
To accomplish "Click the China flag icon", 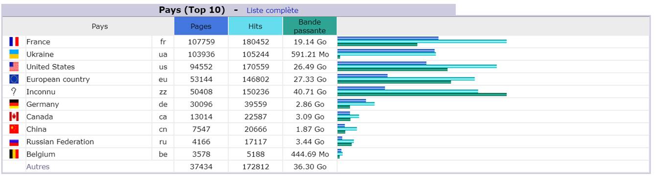I will tap(14, 129).
